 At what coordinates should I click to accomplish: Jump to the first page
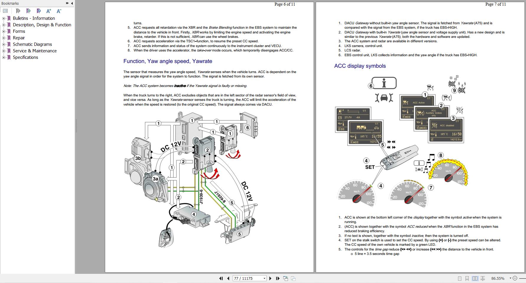click(x=221, y=278)
